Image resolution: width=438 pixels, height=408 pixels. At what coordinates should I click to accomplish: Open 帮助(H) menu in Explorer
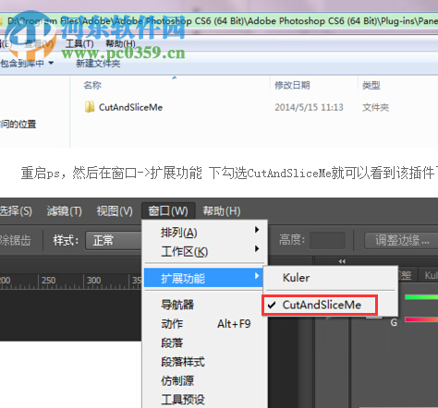(120, 43)
